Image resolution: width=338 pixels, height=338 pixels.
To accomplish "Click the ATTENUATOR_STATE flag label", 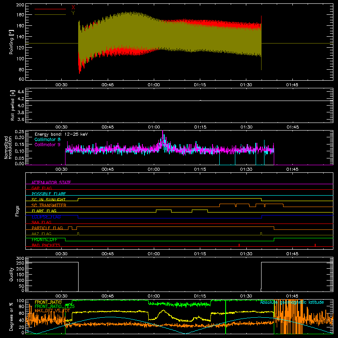I will 51,183.
